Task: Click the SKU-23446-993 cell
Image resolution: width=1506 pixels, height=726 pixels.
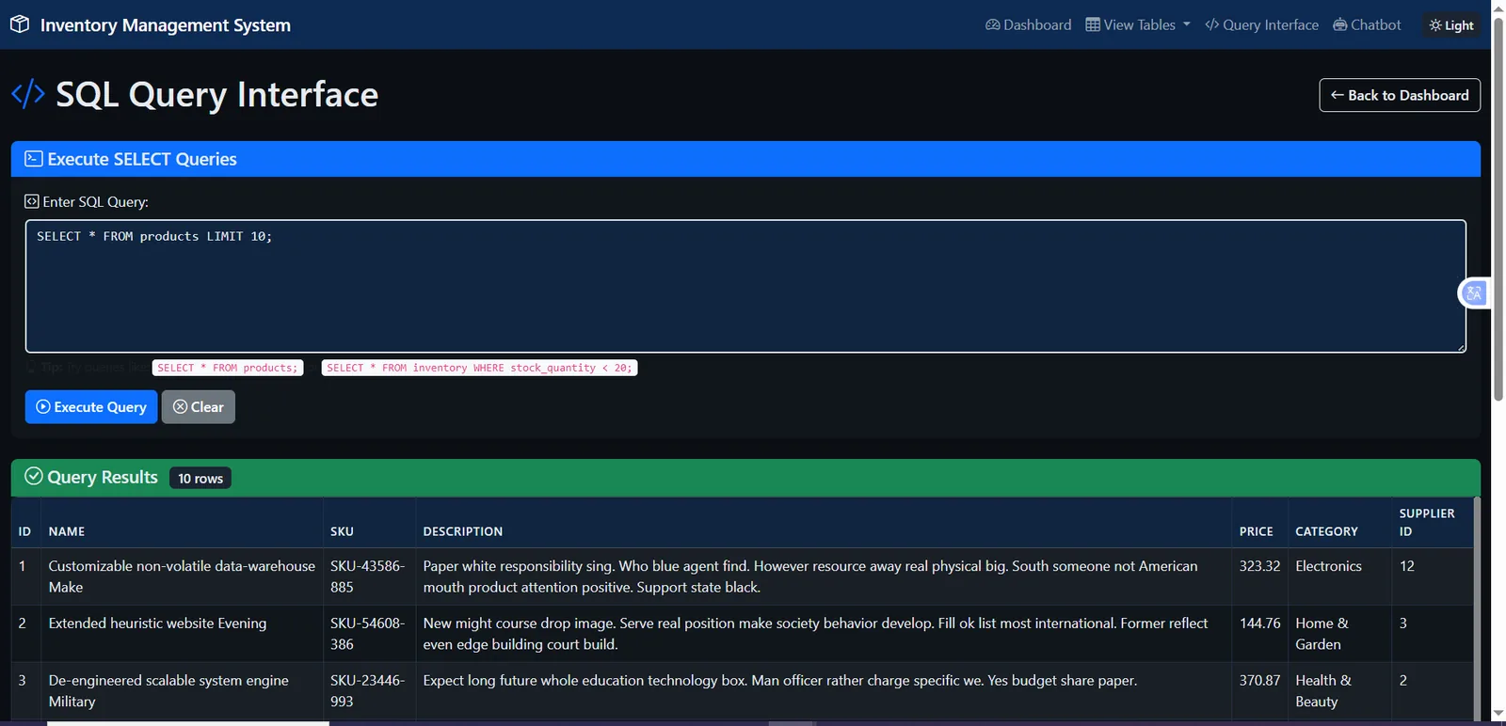Action: (x=367, y=691)
